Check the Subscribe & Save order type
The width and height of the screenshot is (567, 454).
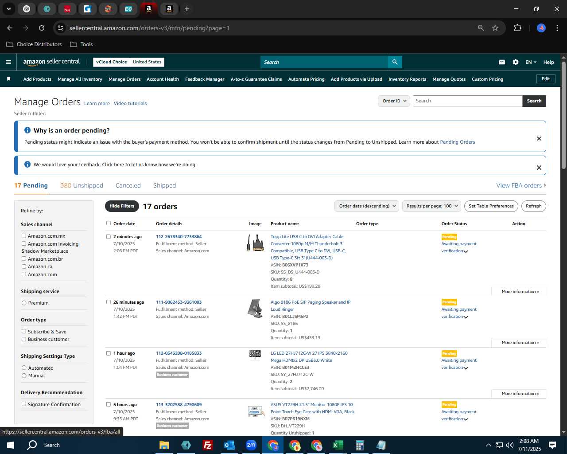click(x=24, y=331)
